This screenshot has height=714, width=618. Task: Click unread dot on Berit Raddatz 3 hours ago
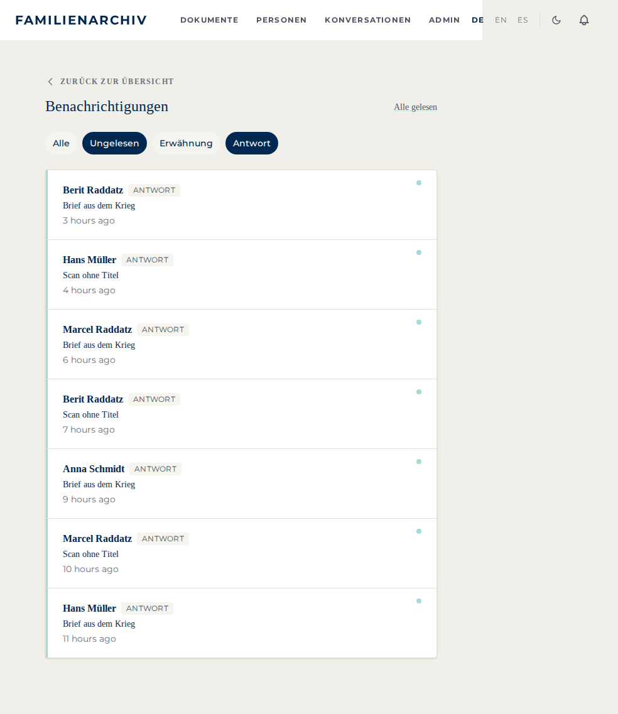click(418, 183)
